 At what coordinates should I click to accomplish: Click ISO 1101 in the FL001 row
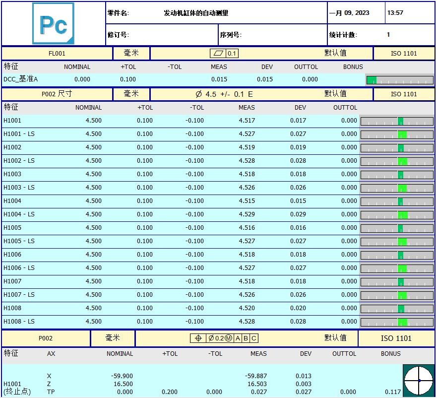[404, 54]
